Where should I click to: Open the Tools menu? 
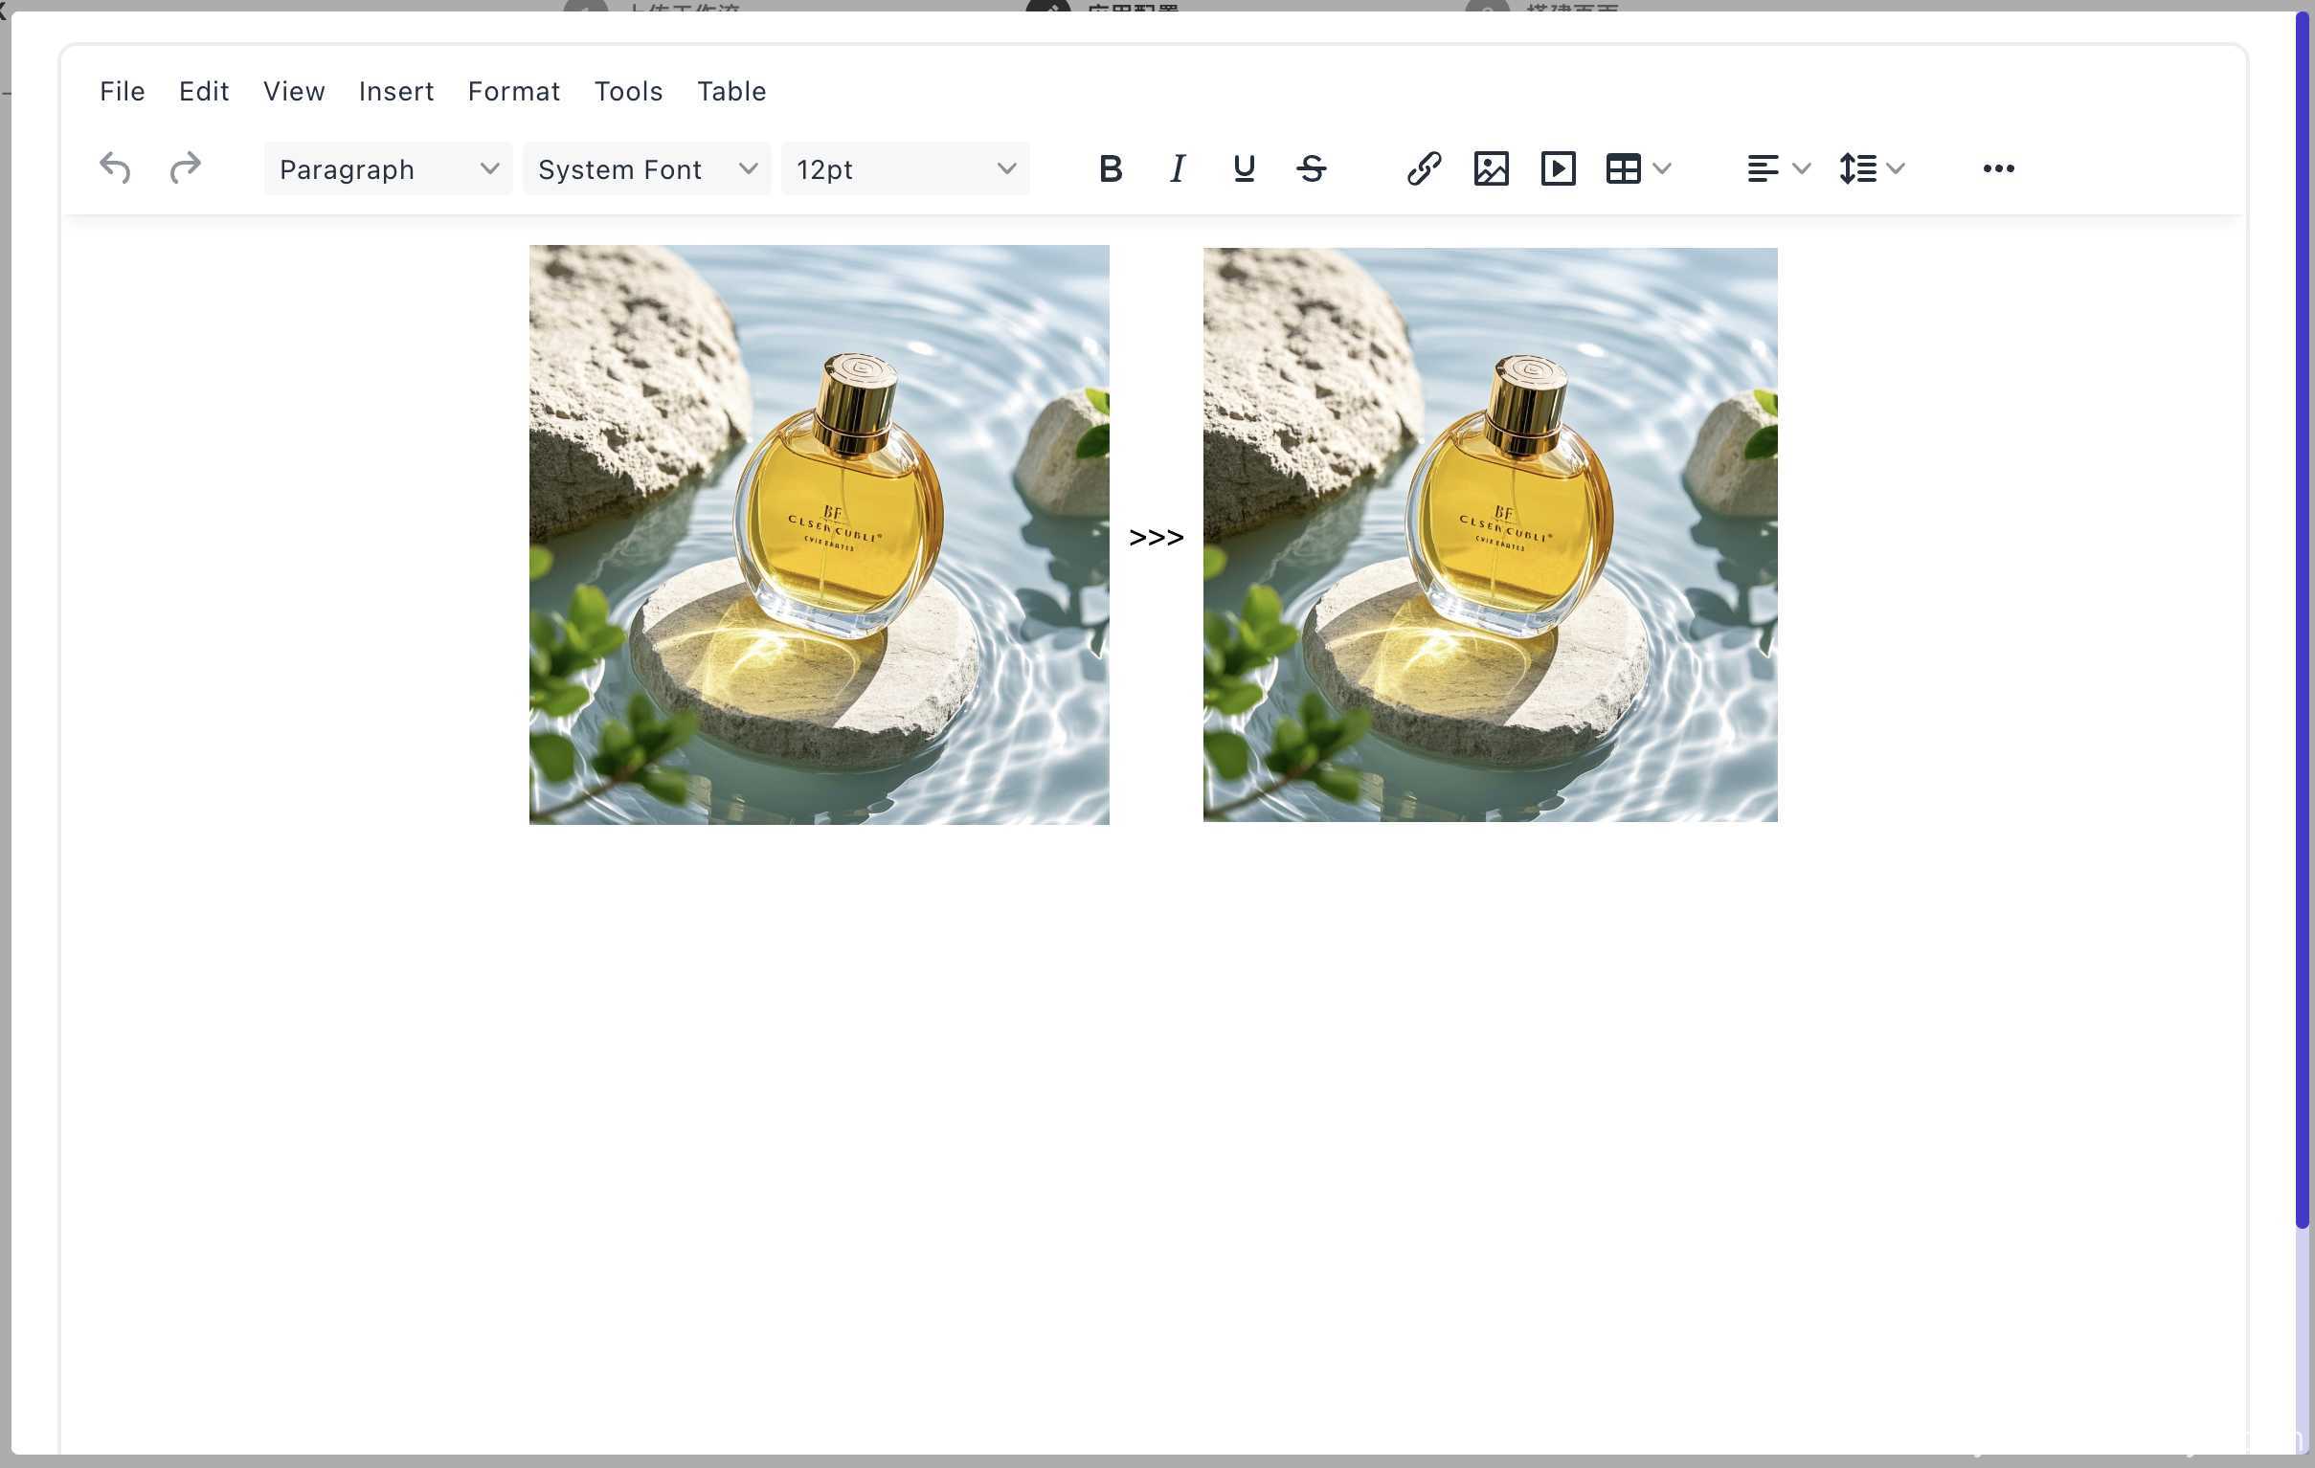click(628, 91)
